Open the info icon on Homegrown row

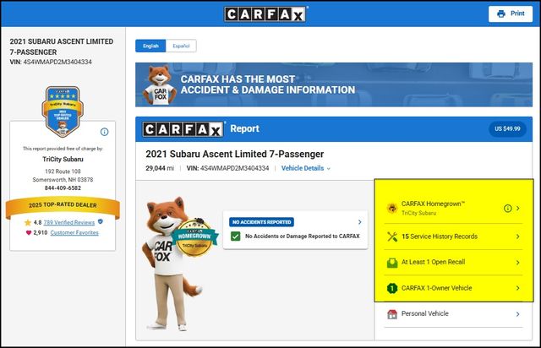click(507, 209)
